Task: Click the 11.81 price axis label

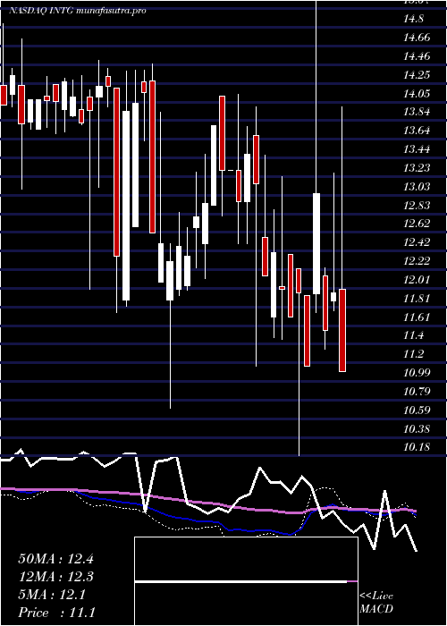Action: pyautogui.click(x=417, y=299)
